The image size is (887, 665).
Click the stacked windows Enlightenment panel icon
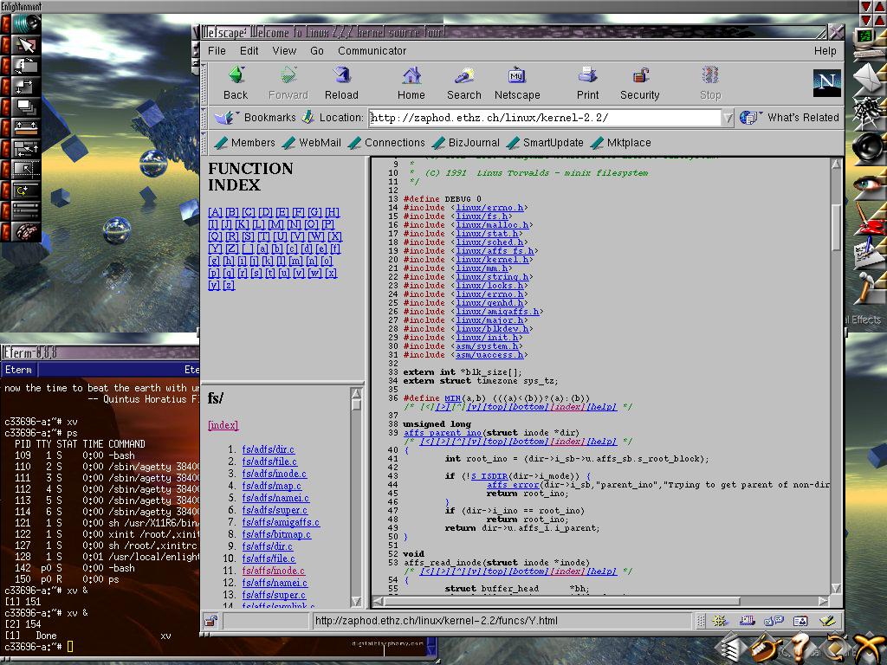point(25,107)
